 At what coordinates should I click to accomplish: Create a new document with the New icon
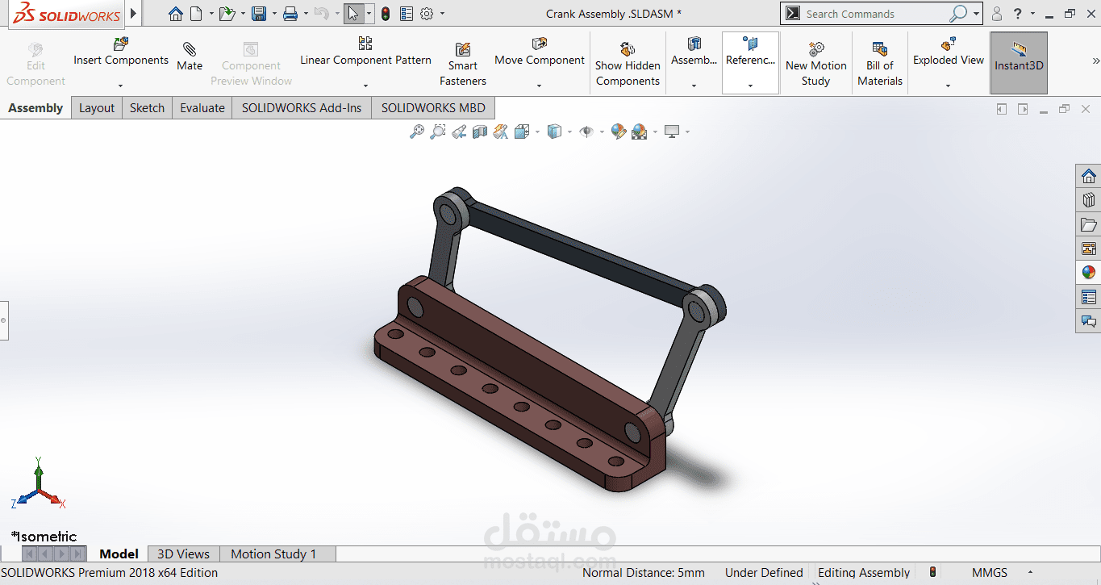[198, 14]
